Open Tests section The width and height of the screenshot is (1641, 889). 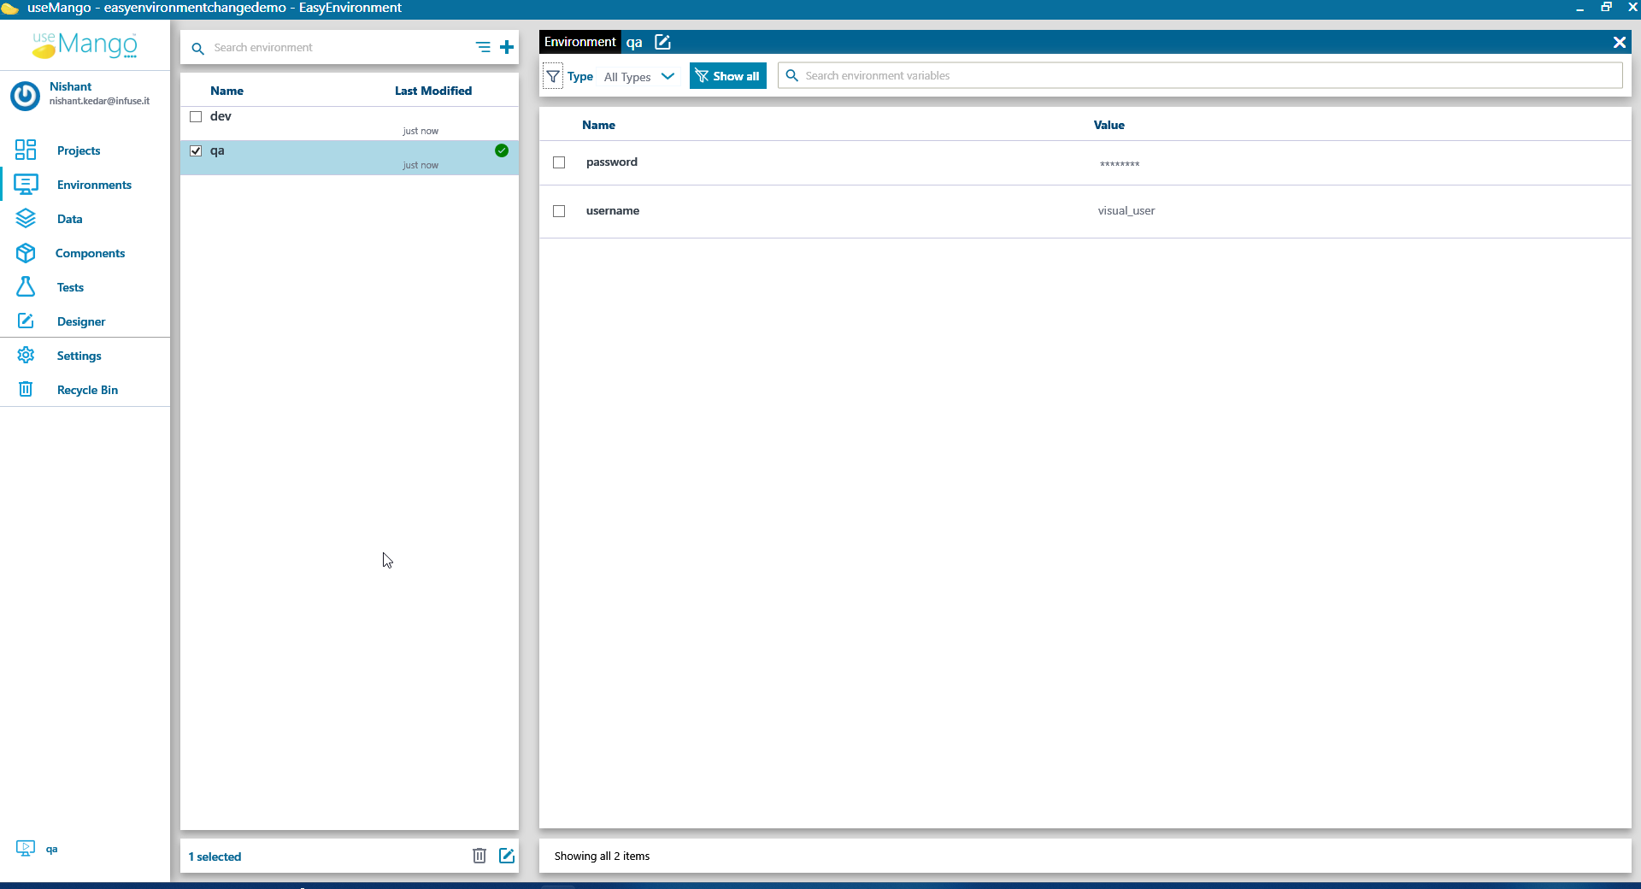pyautogui.click(x=70, y=287)
